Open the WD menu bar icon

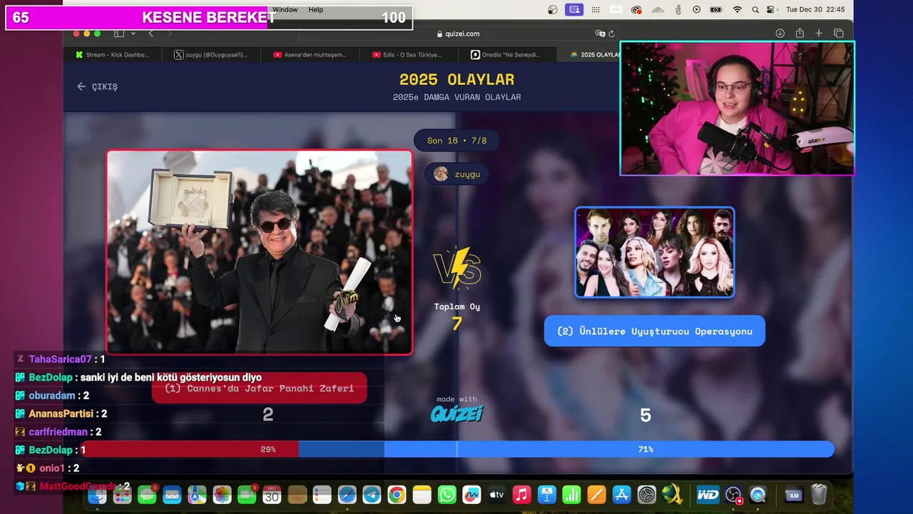[x=616, y=10]
